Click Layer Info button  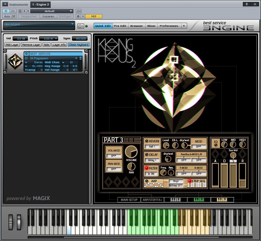[x=59, y=45]
